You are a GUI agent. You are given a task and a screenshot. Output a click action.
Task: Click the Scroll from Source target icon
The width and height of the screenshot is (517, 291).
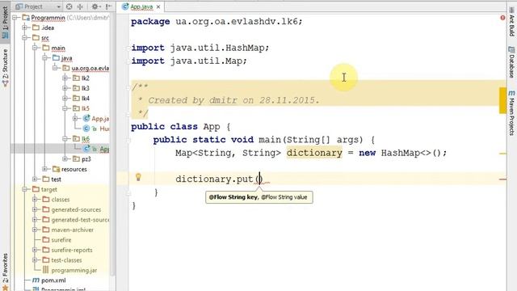click(x=69, y=6)
